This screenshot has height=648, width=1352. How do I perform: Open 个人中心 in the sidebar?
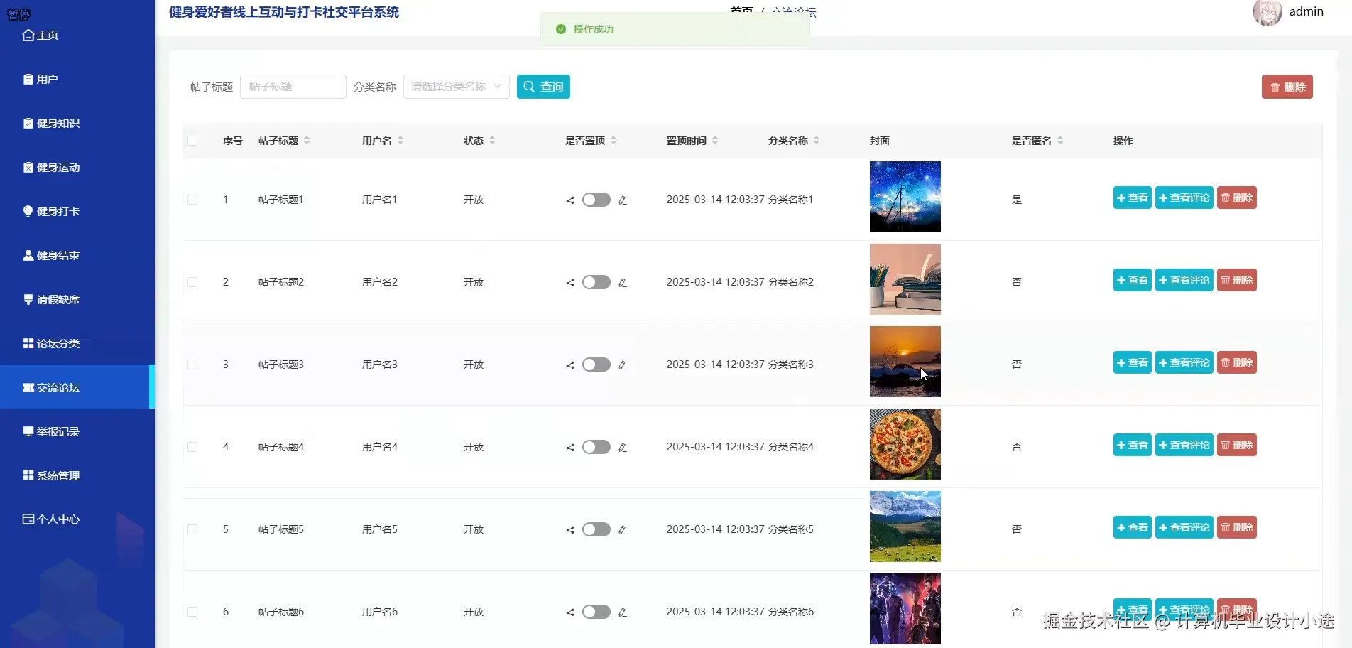point(77,519)
